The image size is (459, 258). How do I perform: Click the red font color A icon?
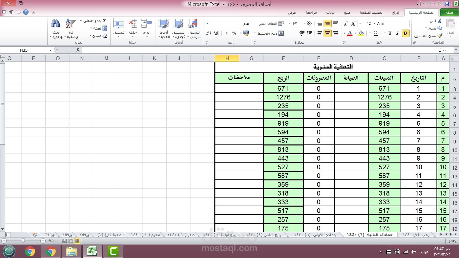pyautogui.click(x=350, y=33)
